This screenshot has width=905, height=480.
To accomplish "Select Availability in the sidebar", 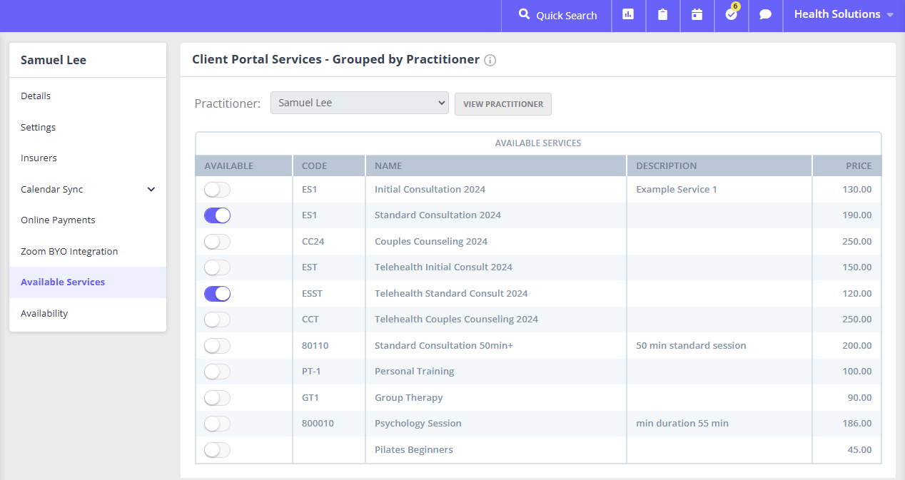I will pos(44,314).
